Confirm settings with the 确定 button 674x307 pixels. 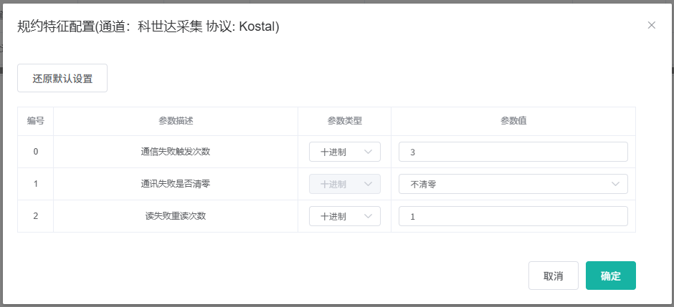point(610,276)
